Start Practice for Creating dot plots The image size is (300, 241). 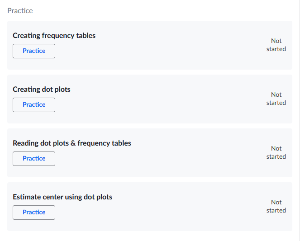(x=34, y=105)
